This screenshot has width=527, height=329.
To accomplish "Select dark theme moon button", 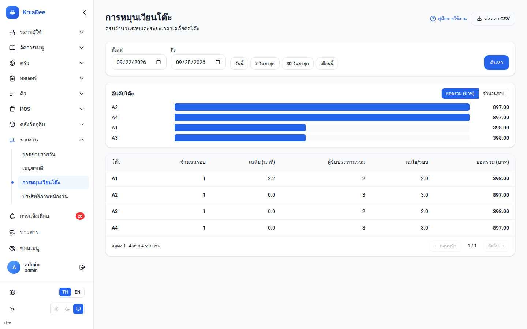I will click(67, 309).
